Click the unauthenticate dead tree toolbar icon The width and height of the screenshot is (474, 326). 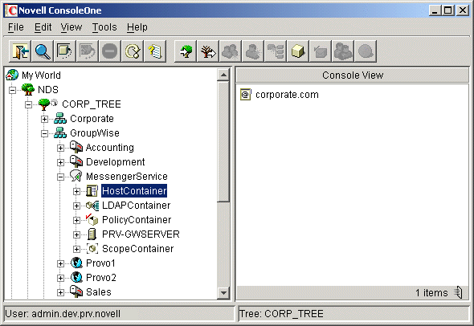(x=208, y=51)
